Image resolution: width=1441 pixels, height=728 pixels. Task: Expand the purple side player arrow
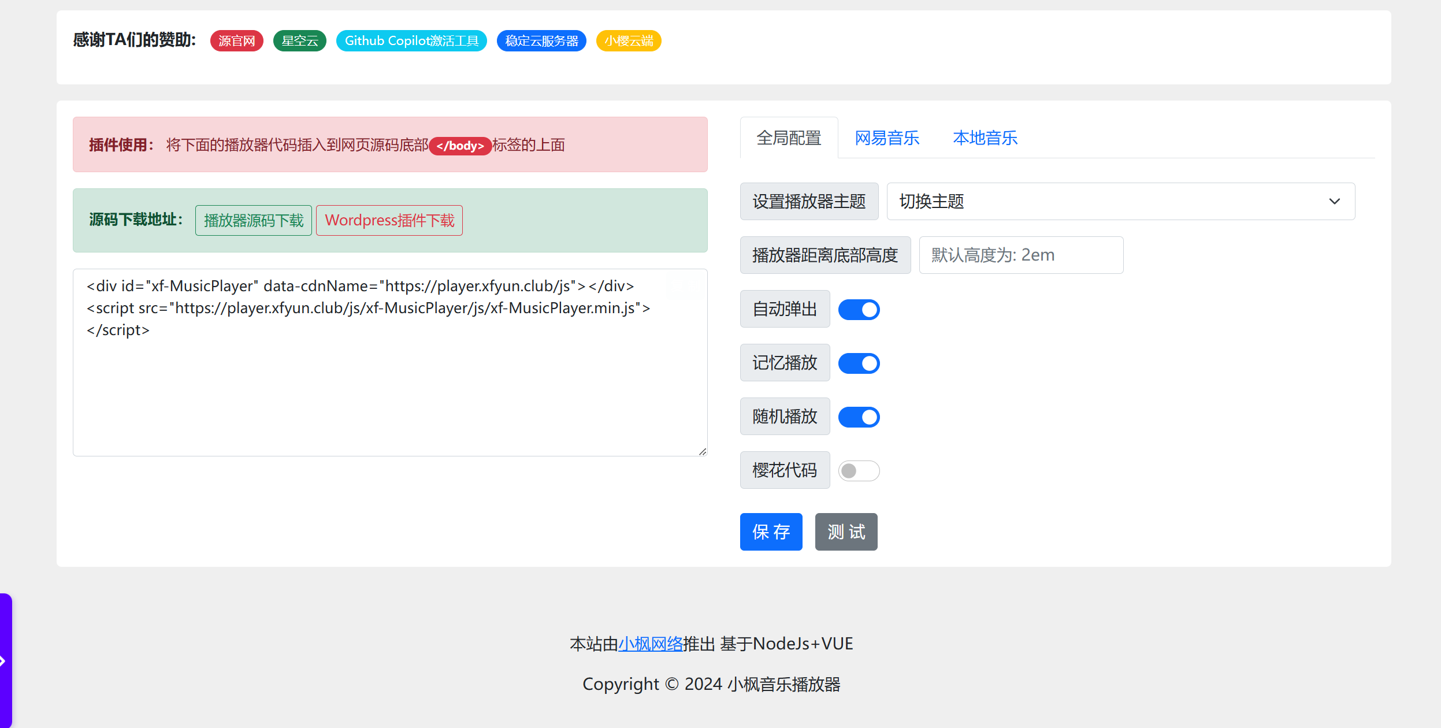[x=4, y=660]
